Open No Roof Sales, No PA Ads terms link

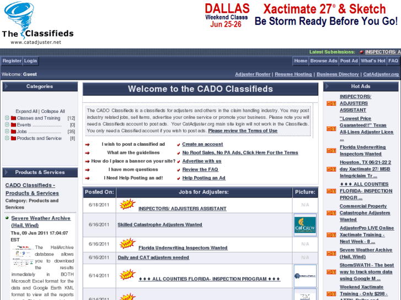click(240, 152)
